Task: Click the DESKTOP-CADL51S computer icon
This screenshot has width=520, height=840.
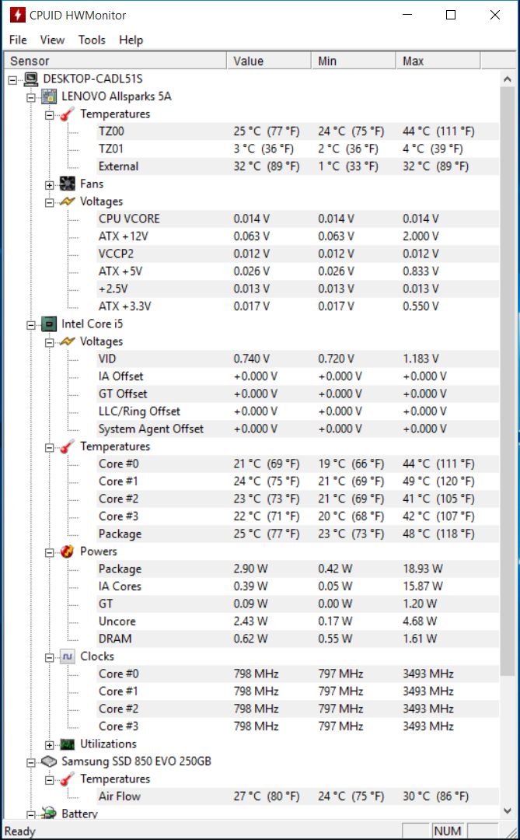Action: pos(31,79)
